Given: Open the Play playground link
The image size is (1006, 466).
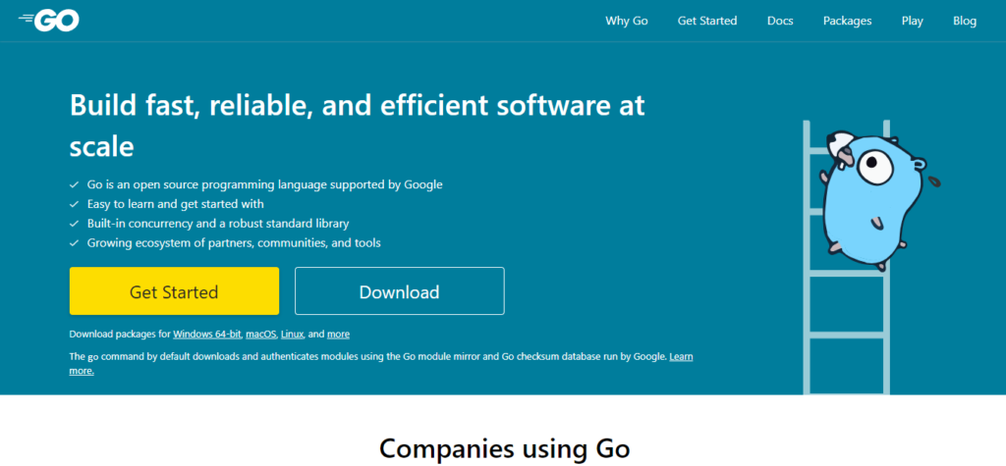Looking at the screenshot, I should point(912,22).
